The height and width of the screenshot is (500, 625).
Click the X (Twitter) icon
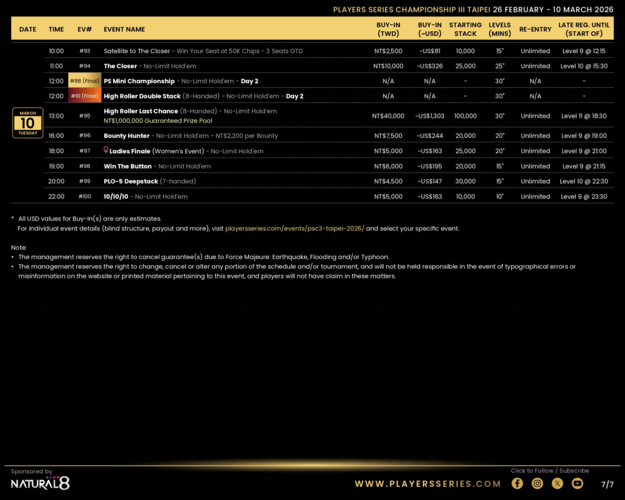pyautogui.click(x=557, y=484)
